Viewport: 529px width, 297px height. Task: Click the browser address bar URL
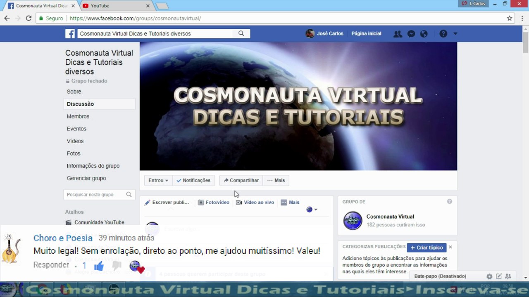[x=136, y=18]
